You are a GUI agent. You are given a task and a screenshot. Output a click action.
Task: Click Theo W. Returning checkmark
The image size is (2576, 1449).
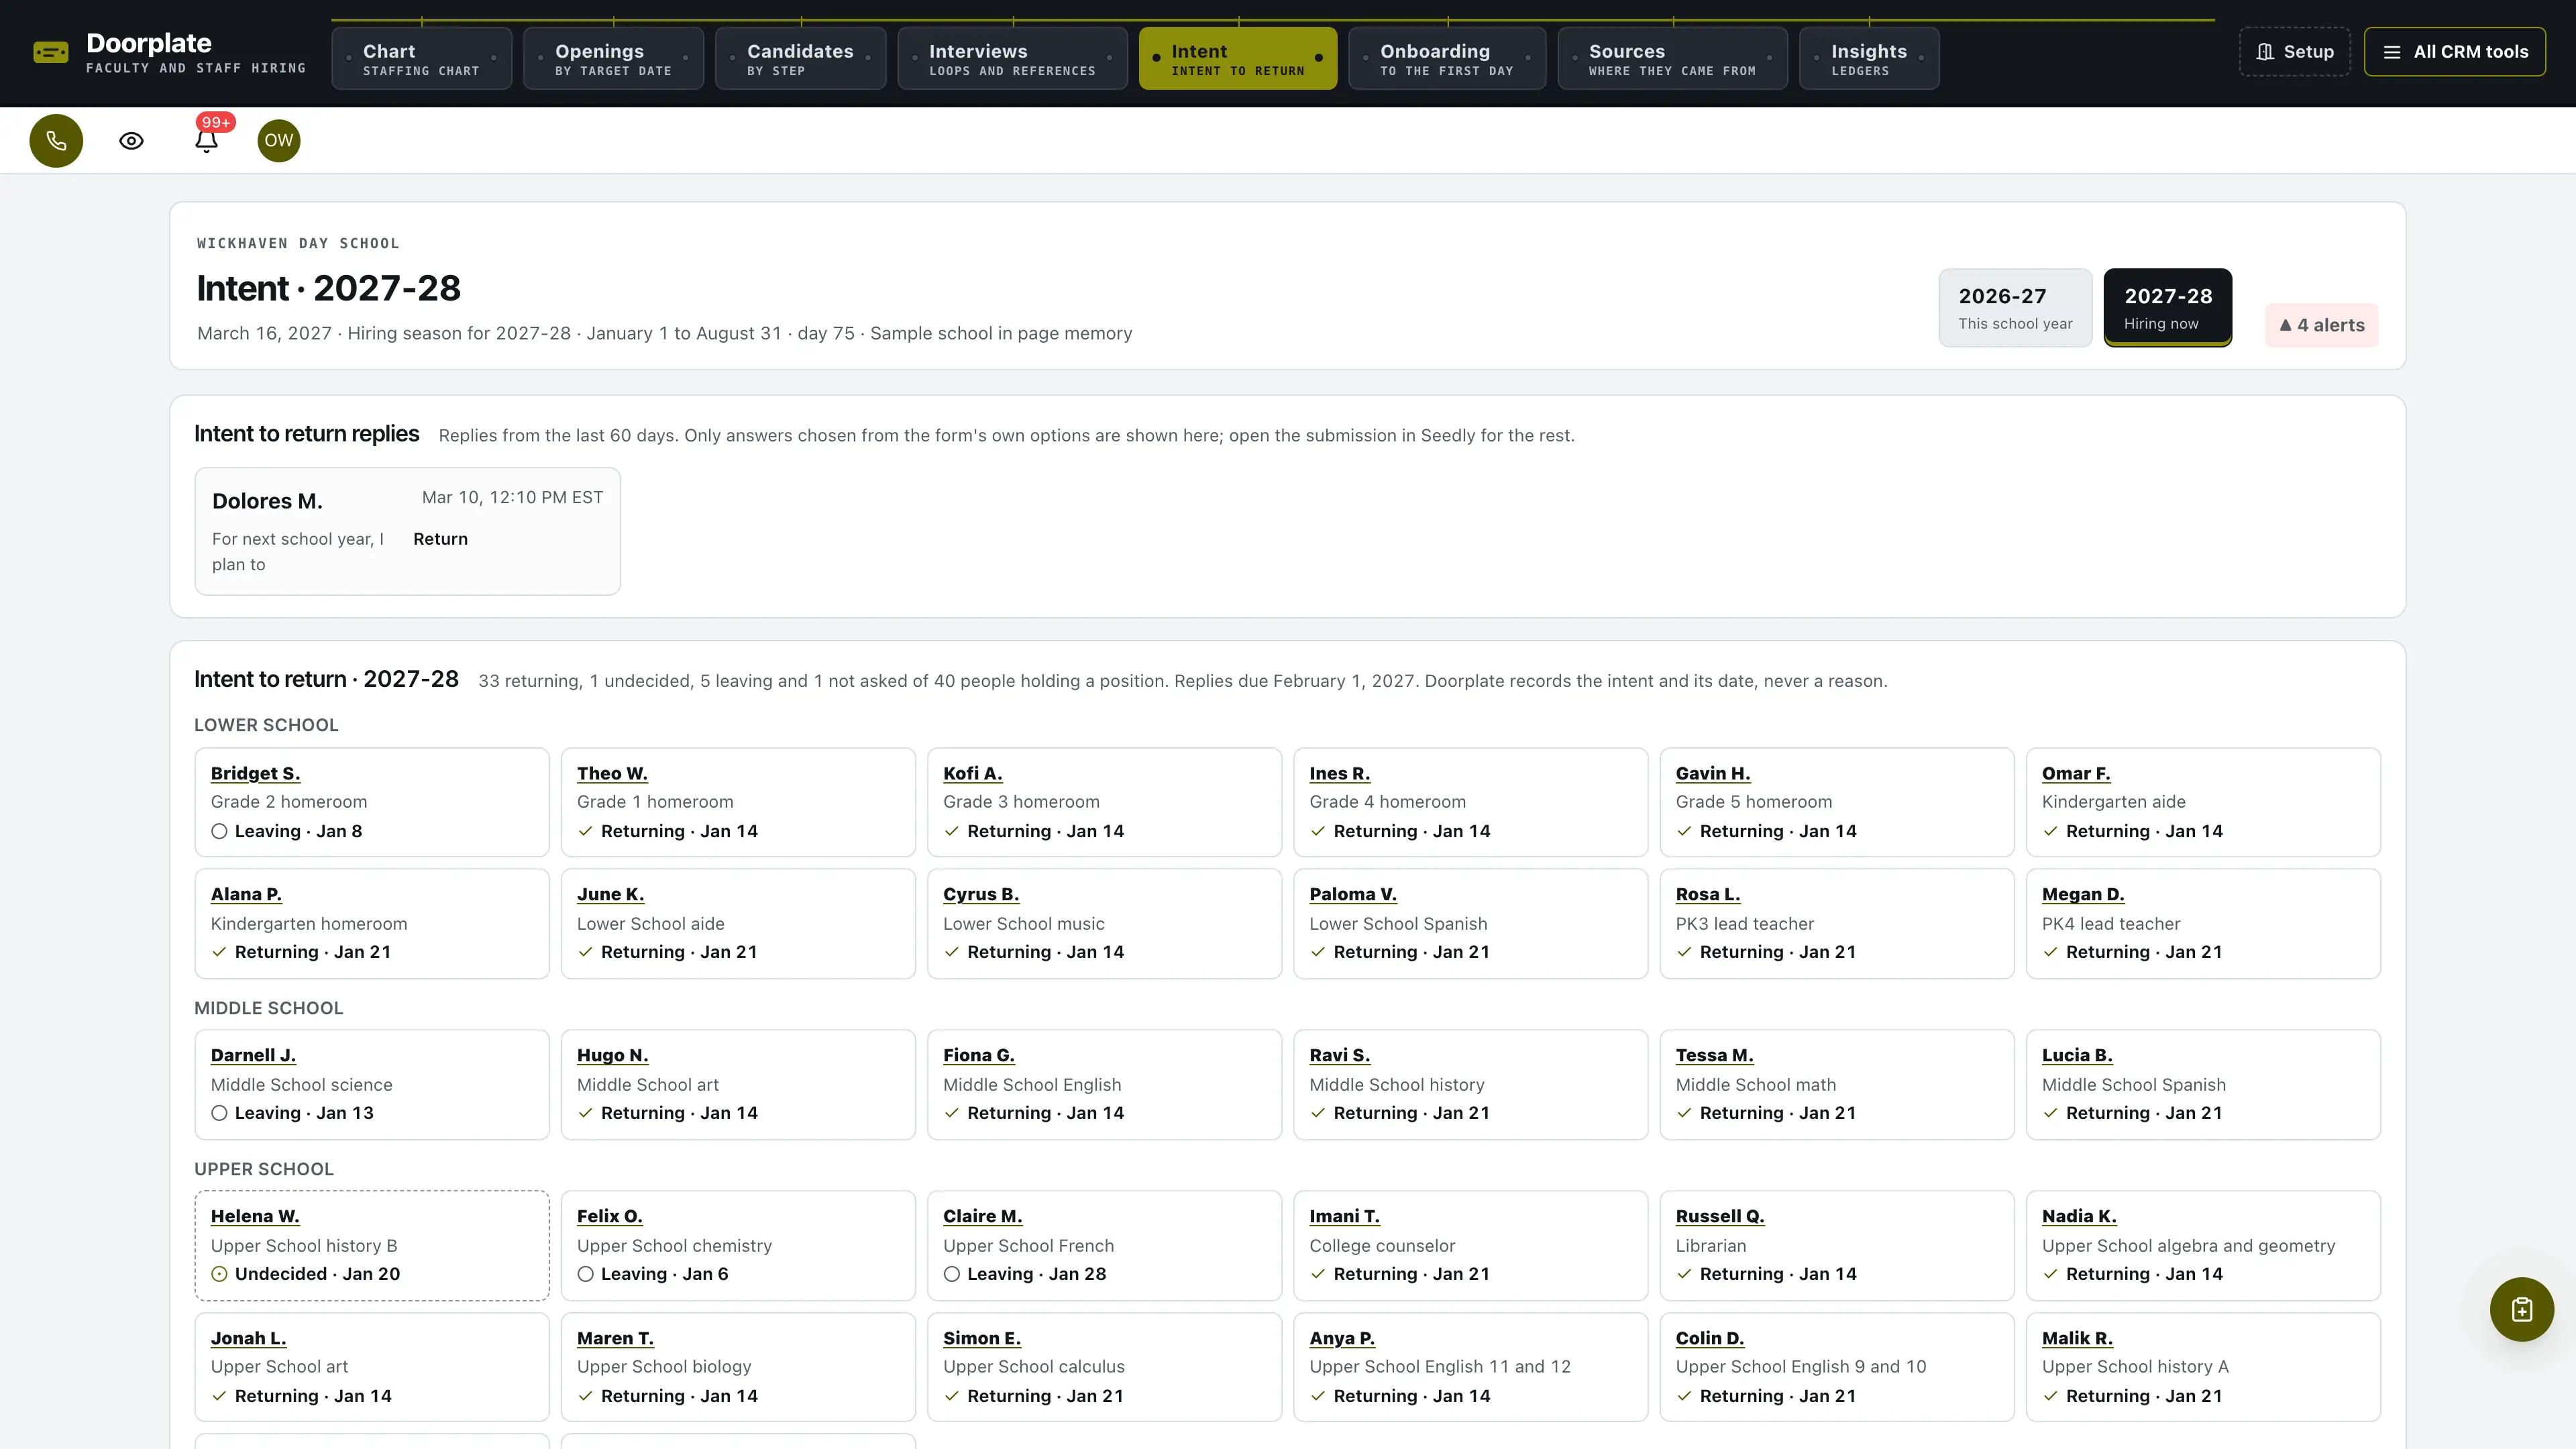coord(585,831)
